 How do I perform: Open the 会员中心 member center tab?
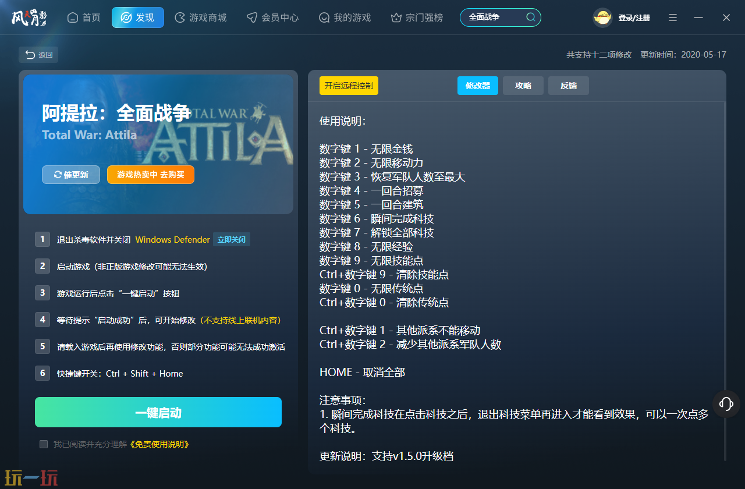pos(272,17)
